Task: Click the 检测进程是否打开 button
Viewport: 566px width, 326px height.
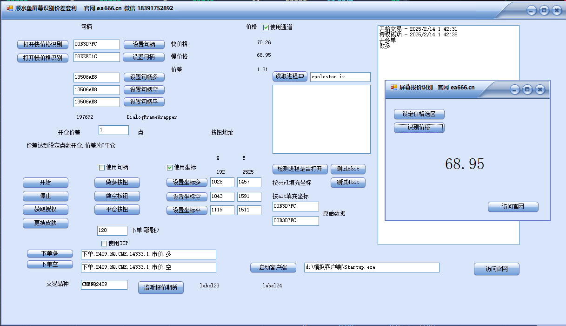Action: [300, 169]
